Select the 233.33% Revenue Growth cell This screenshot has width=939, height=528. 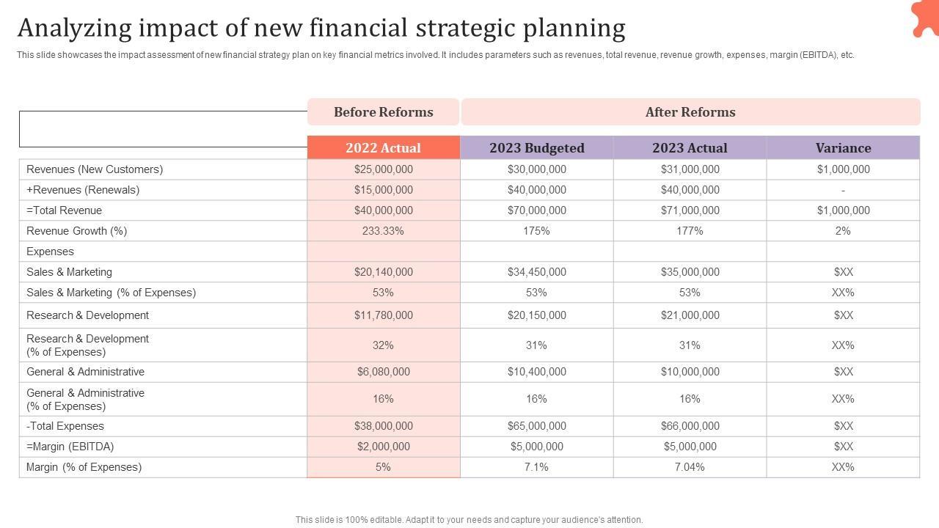[383, 231]
